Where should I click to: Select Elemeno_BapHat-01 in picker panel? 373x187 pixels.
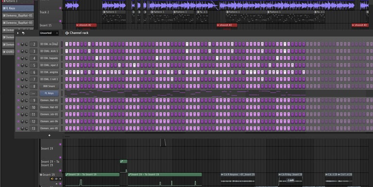[18, 16]
